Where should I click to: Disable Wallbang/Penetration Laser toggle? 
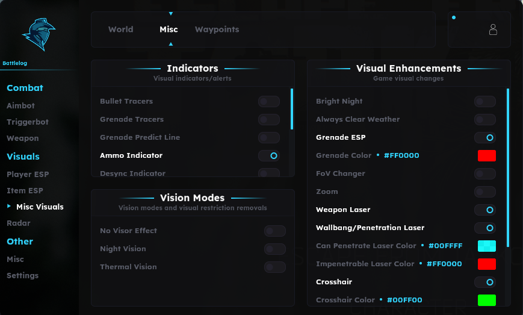click(x=485, y=228)
